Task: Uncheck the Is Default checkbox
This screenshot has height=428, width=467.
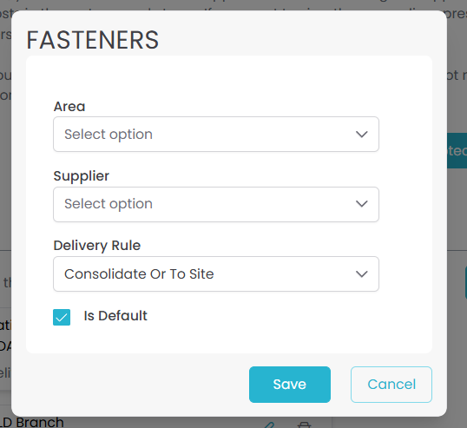Action: click(62, 317)
